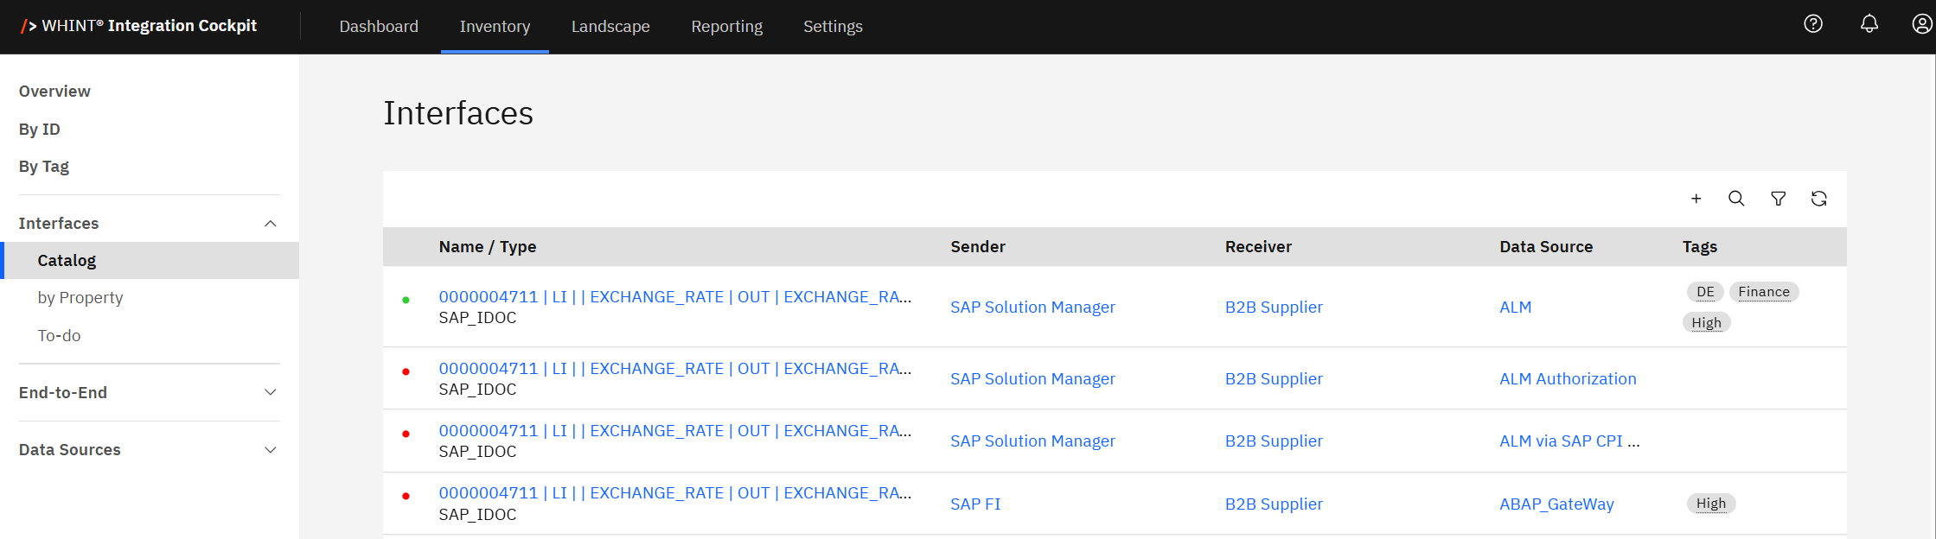Collapse the Interfaces sidebar section
Screen dimensions: 1936x539
coord(270,224)
